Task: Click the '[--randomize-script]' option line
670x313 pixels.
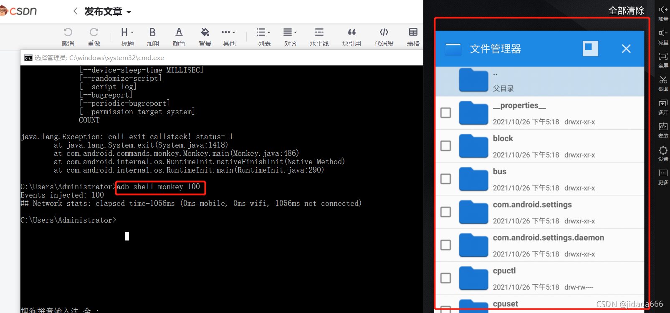Action: pos(120,78)
